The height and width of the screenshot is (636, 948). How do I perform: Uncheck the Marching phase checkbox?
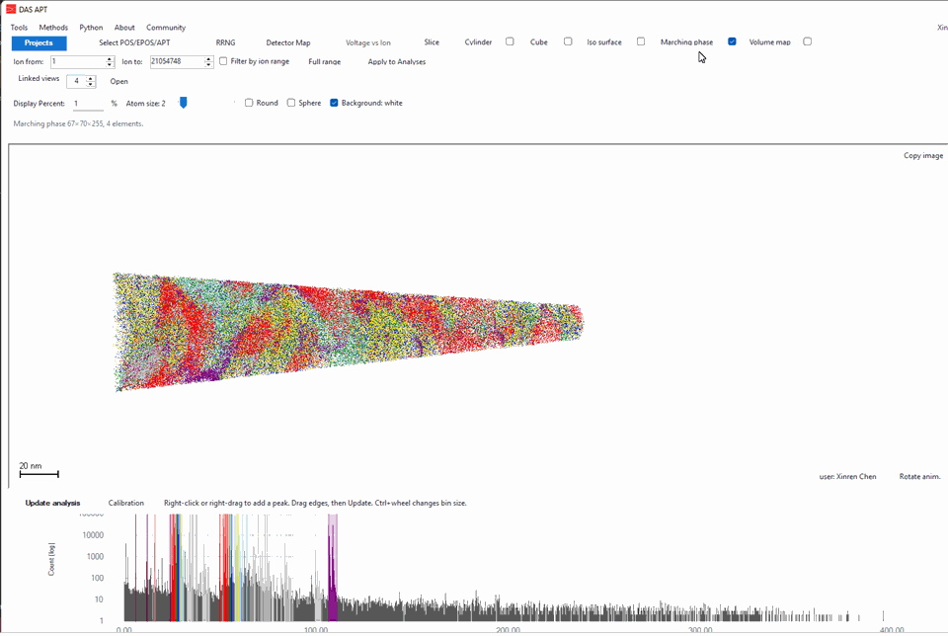pos(732,41)
